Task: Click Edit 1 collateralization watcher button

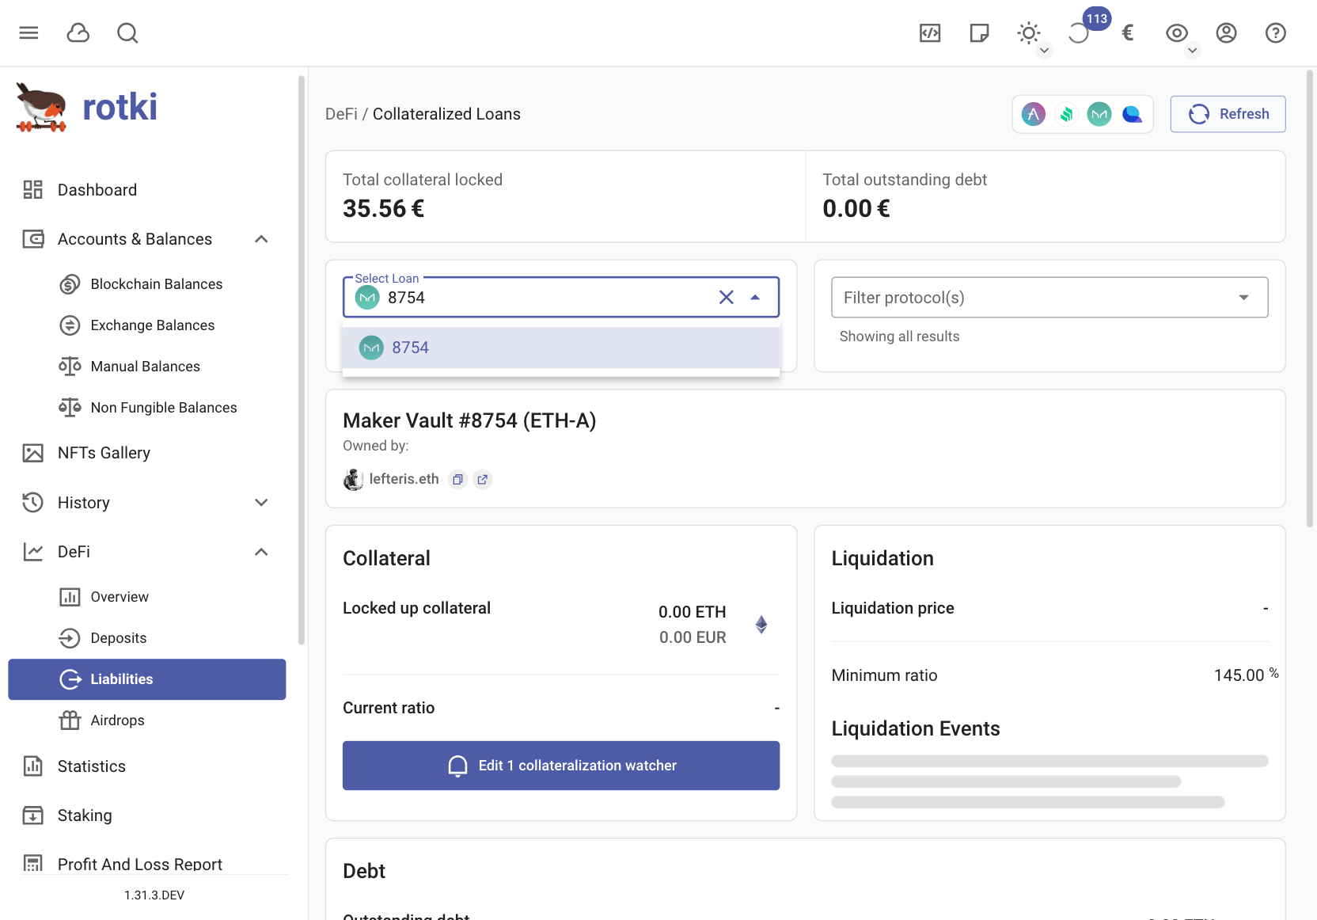Action: pyautogui.click(x=561, y=766)
